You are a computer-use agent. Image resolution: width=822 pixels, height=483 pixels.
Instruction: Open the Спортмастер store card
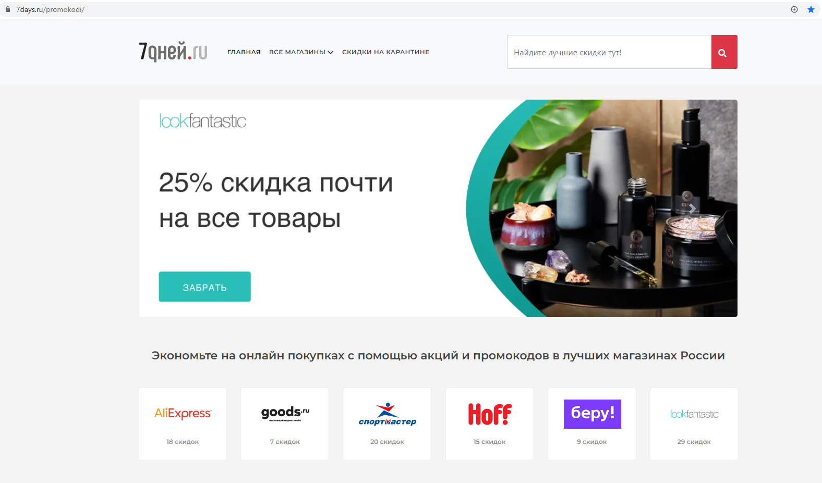(x=387, y=424)
